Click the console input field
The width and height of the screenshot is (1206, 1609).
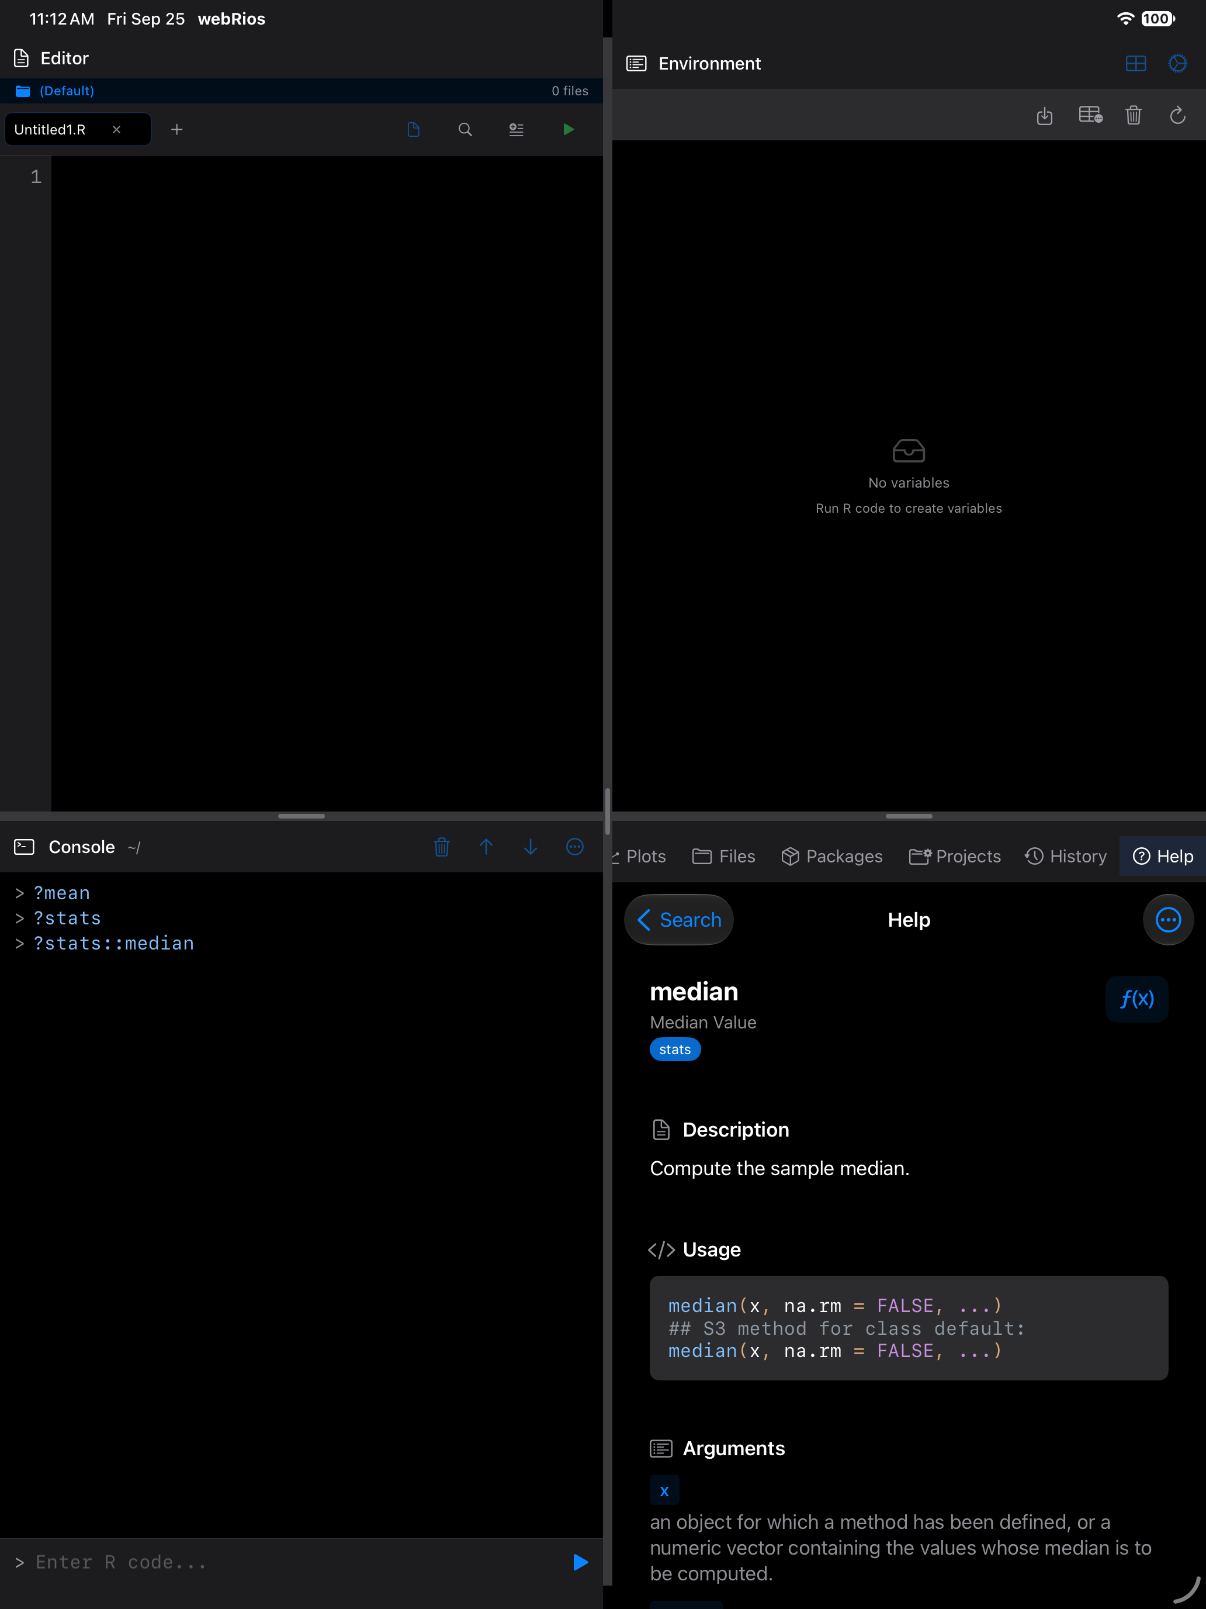tap(291, 1562)
